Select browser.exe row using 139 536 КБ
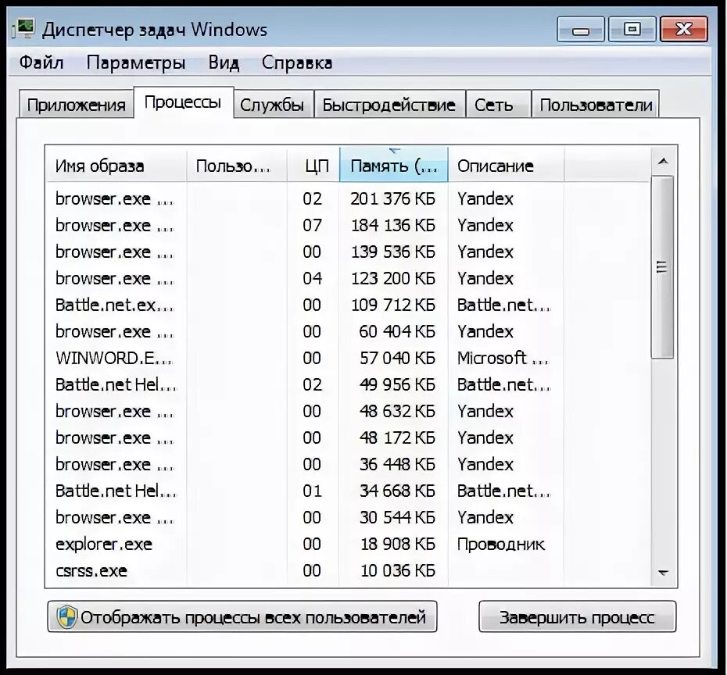727x675 pixels. (x=348, y=252)
